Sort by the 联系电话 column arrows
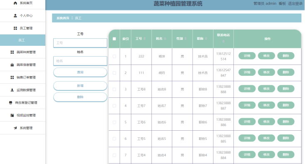 pos(223,41)
